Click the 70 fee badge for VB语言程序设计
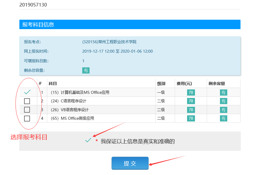Screen dimensions: 259x175 (191, 110)
